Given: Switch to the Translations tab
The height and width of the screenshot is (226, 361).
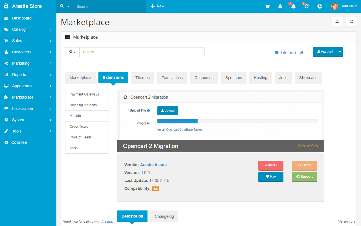Looking at the screenshot, I should [x=172, y=78].
